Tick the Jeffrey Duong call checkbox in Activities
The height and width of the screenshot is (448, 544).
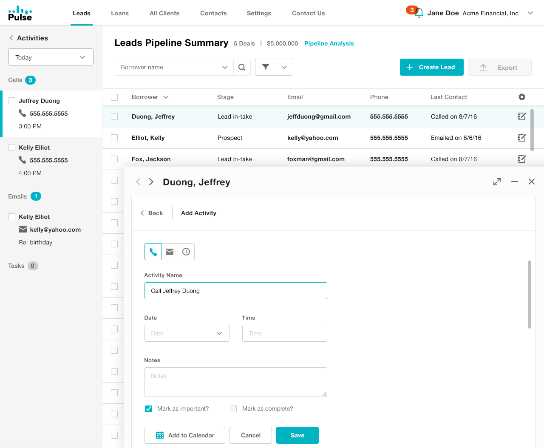12,101
